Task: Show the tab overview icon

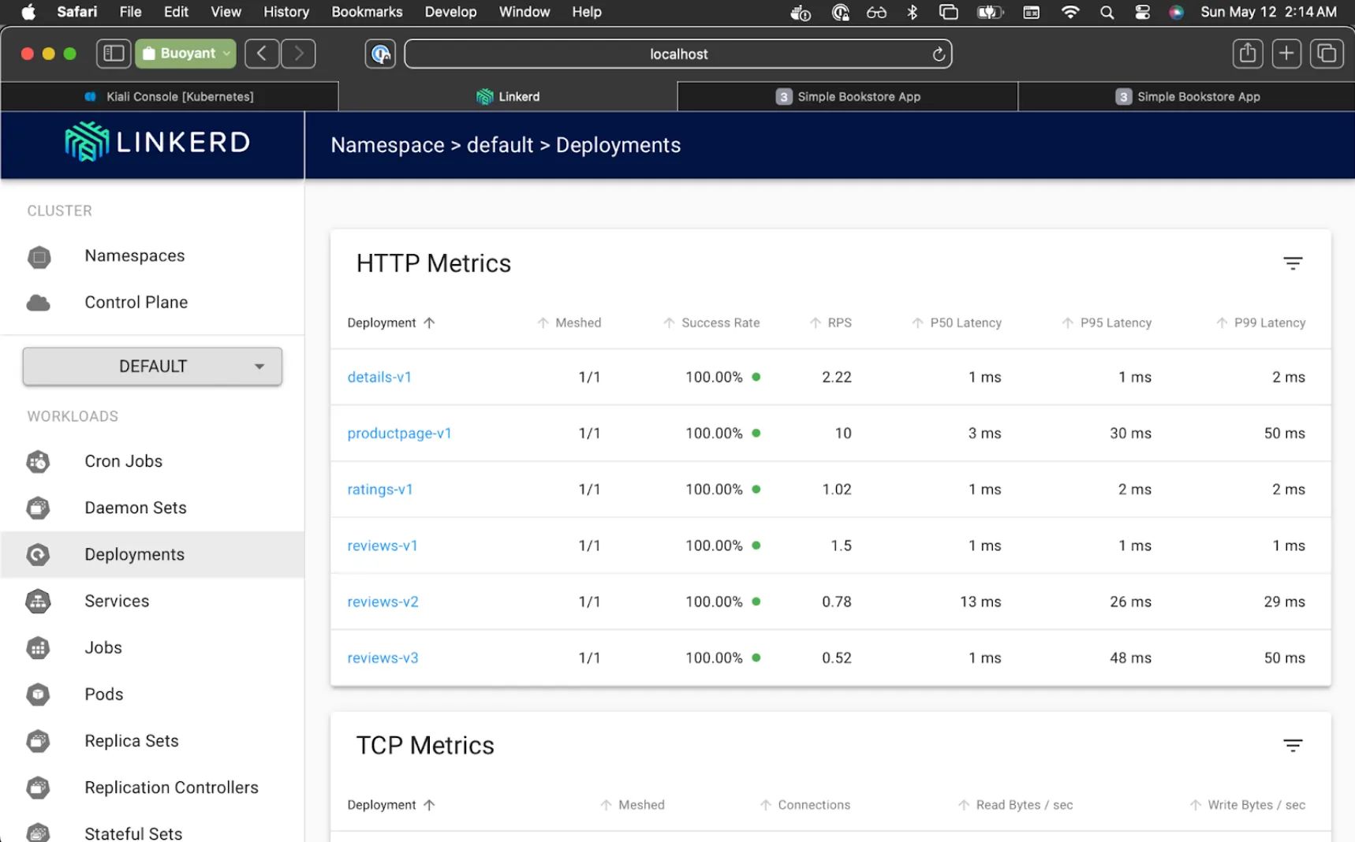Action: click(1327, 54)
